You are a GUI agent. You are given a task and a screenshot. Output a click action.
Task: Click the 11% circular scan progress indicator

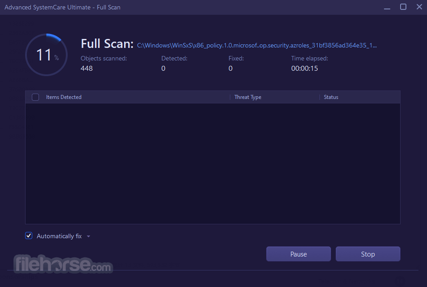[x=47, y=55]
